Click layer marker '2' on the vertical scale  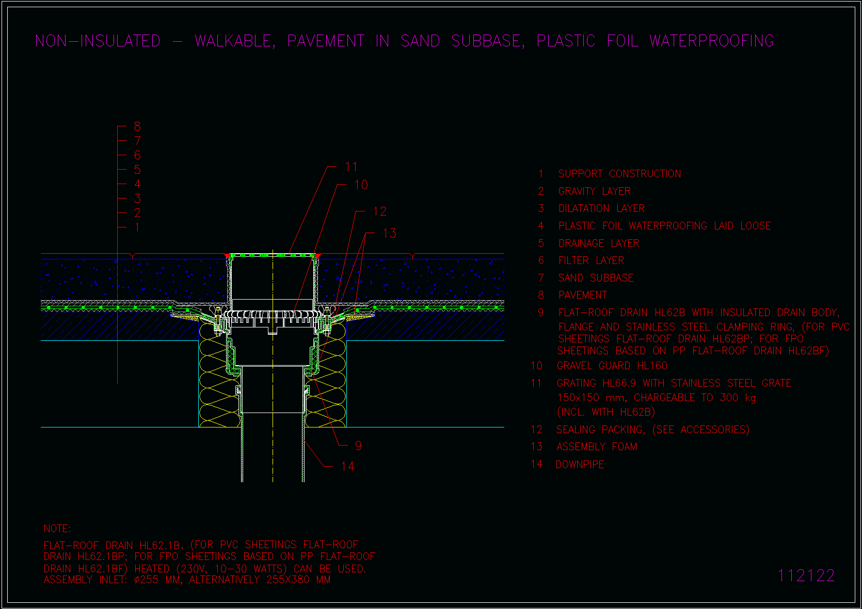click(137, 213)
